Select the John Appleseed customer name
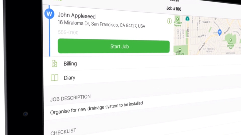The height and width of the screenshot is (135, 241). [x=77, y=16]
